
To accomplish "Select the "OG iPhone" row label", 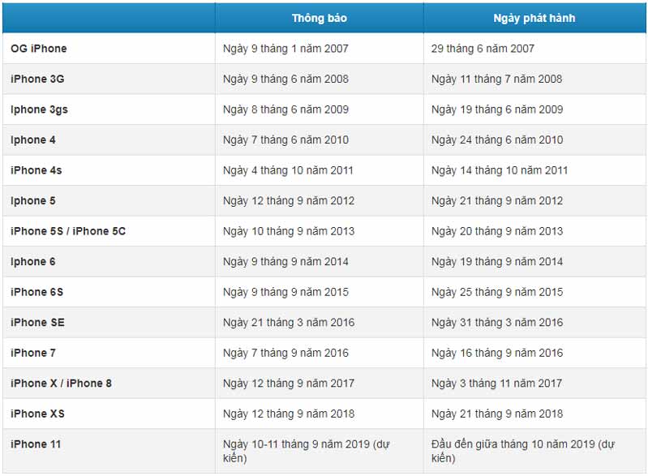I will point(39,49).
